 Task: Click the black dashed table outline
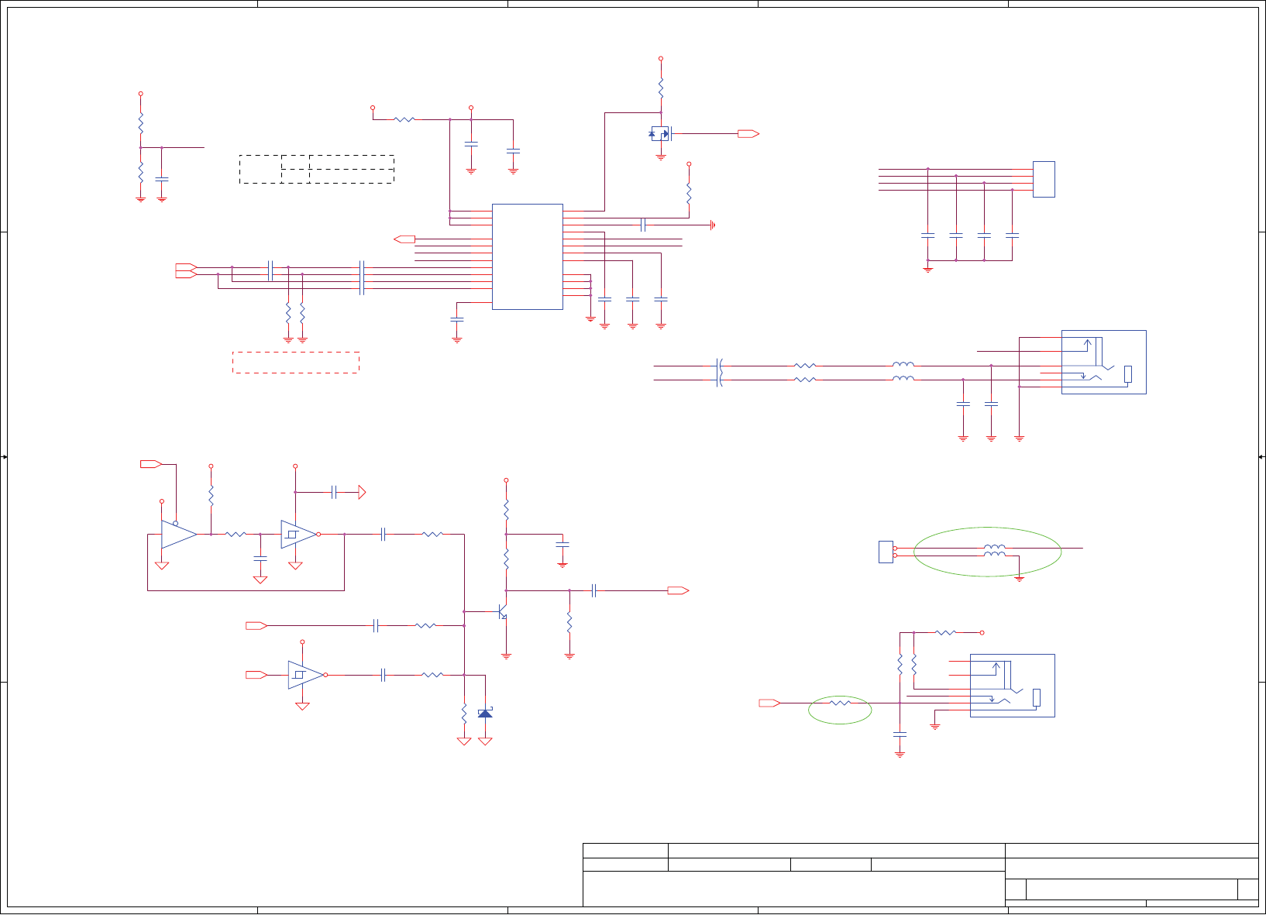(x=317, y=169)
